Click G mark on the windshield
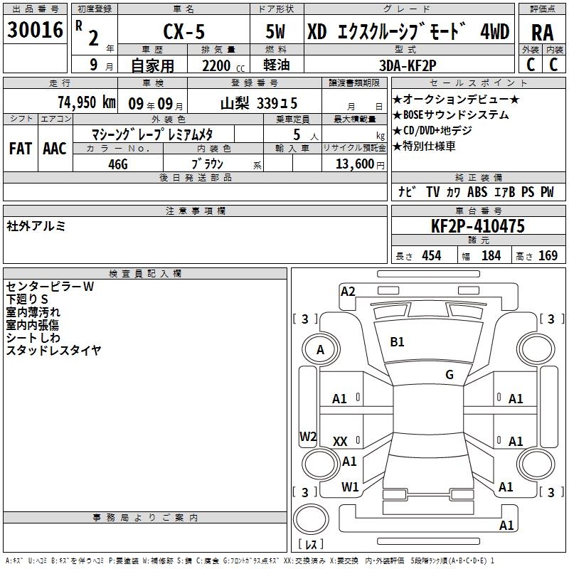 pos(450,374)
